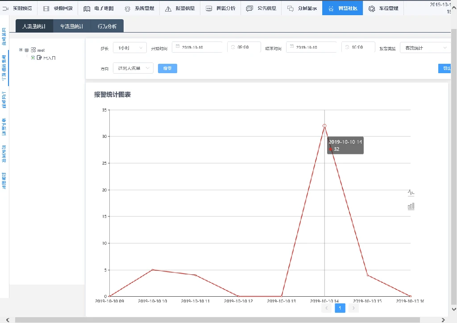Open the 方向 direction dropdown
The image size is (457, 323).
133,68
